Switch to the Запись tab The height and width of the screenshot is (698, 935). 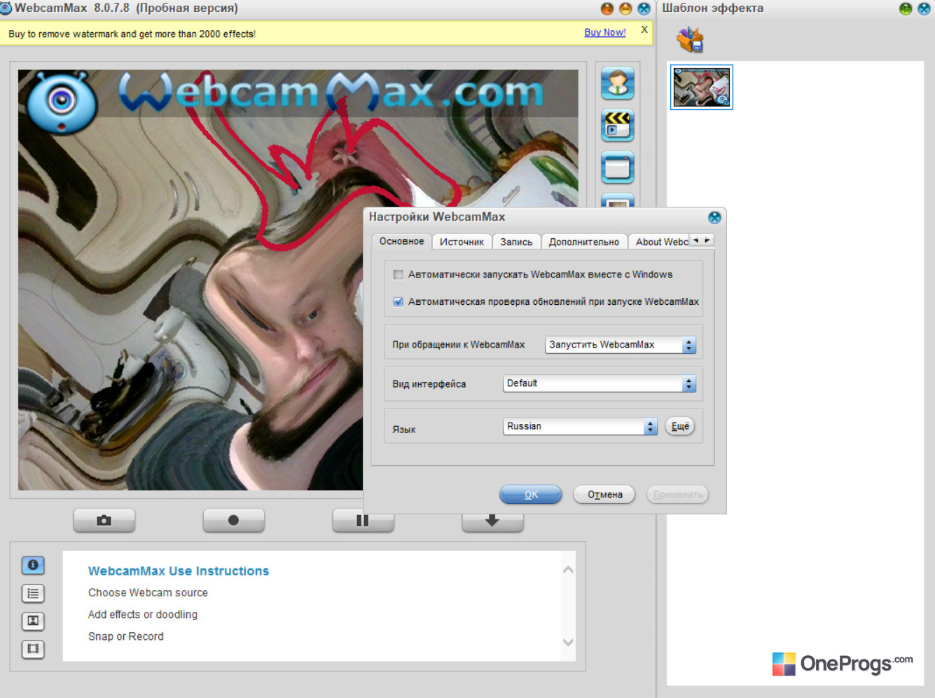coord(516,242)
